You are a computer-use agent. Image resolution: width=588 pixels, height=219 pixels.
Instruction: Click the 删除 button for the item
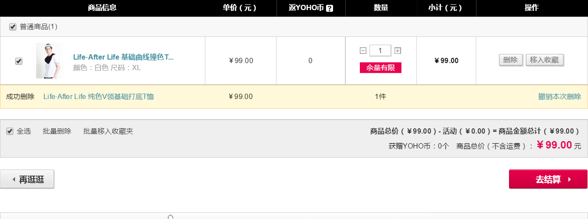tap(511, 60)
